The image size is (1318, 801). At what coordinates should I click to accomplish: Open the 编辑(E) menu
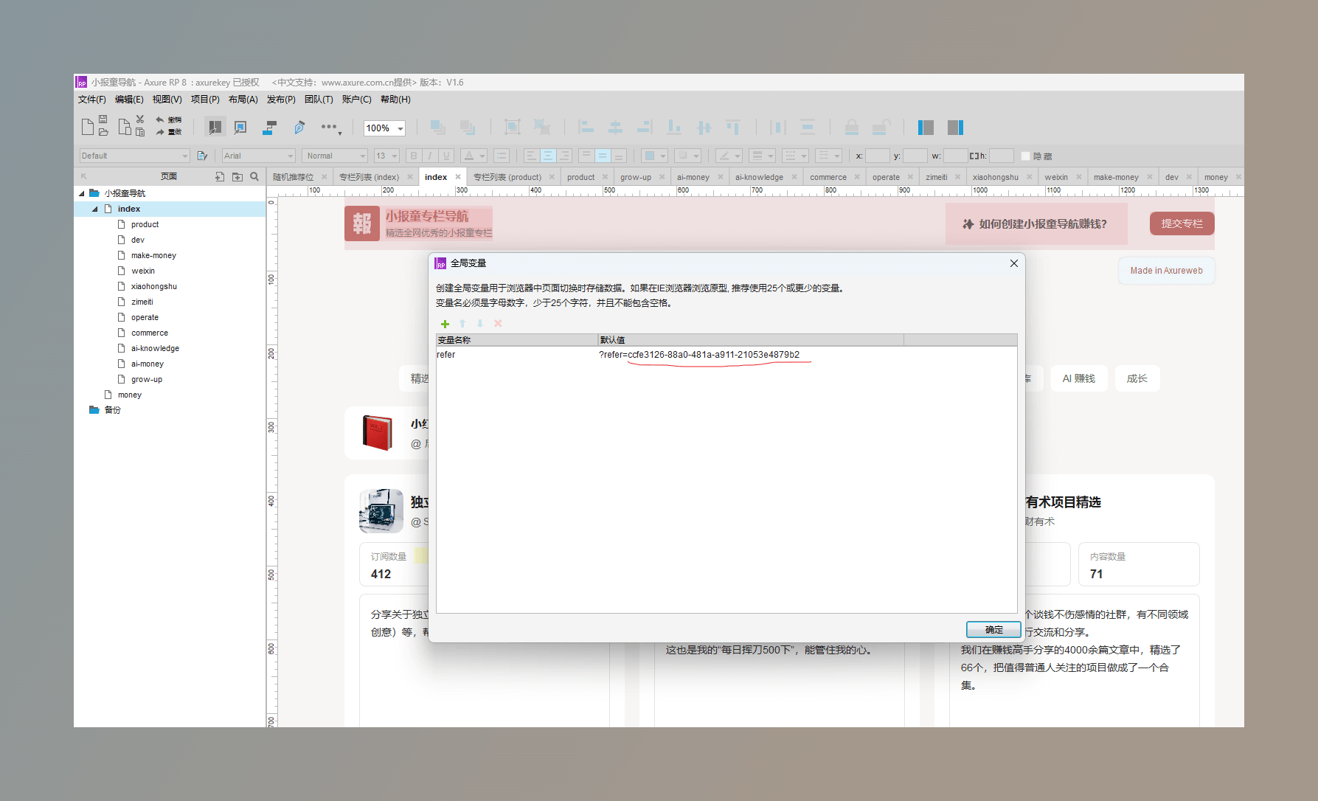[x=129, y=100]
